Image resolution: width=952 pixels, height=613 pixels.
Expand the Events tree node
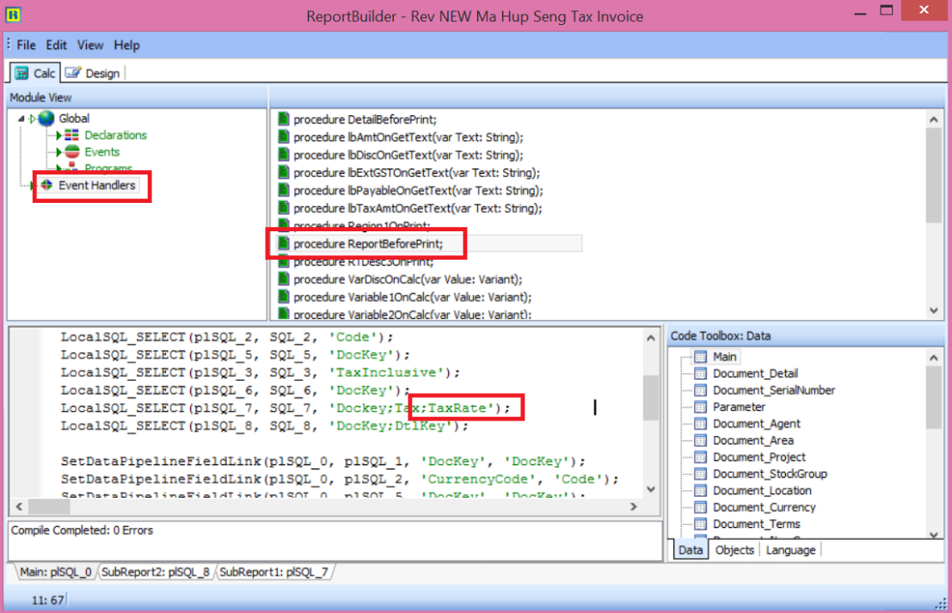pyautogui.click(x=58, y=152)
